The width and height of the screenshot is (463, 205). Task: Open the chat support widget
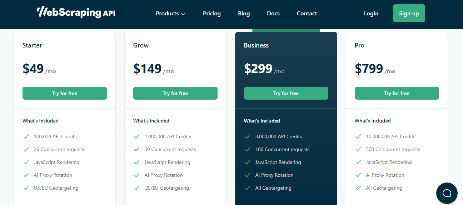(x=447, y=193)
